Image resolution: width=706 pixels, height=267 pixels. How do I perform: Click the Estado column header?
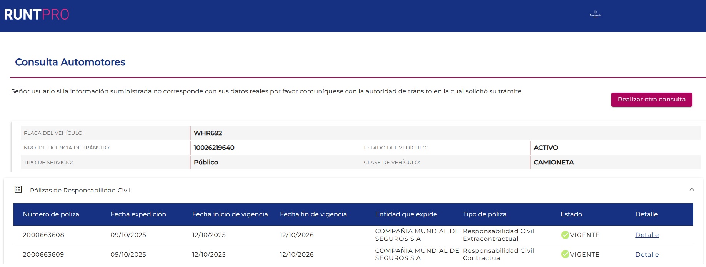571,214
